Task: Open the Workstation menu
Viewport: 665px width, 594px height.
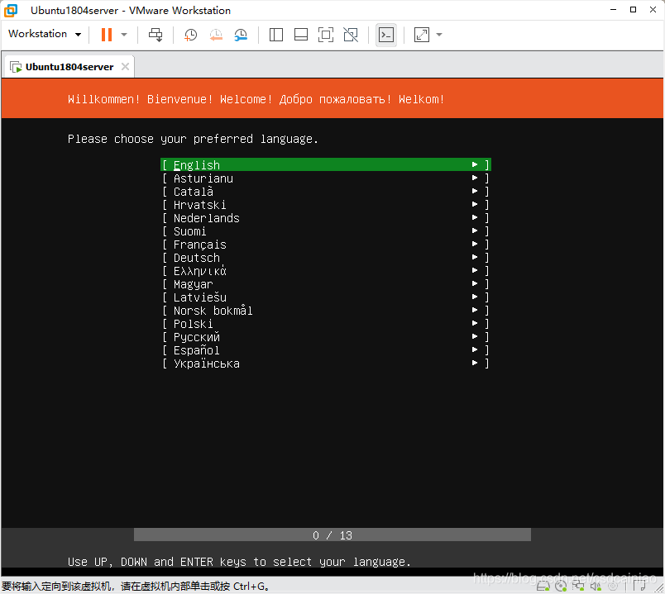Action: [x=45, y=34]
